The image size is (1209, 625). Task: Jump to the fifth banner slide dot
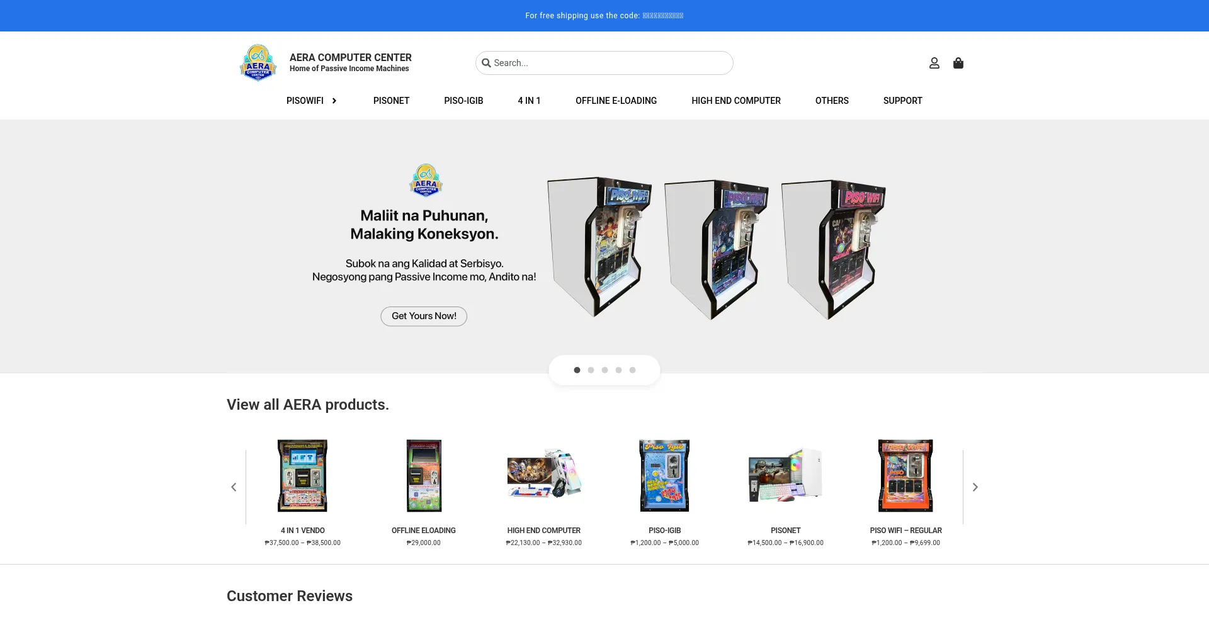[x=632, y=370]
